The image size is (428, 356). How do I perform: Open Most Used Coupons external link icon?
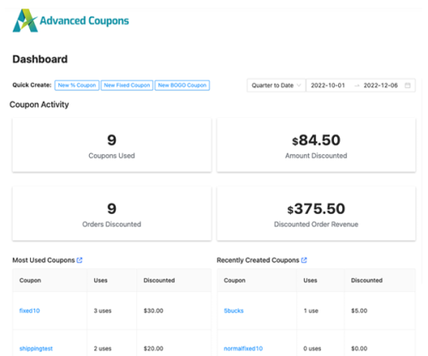click(80, 260)
